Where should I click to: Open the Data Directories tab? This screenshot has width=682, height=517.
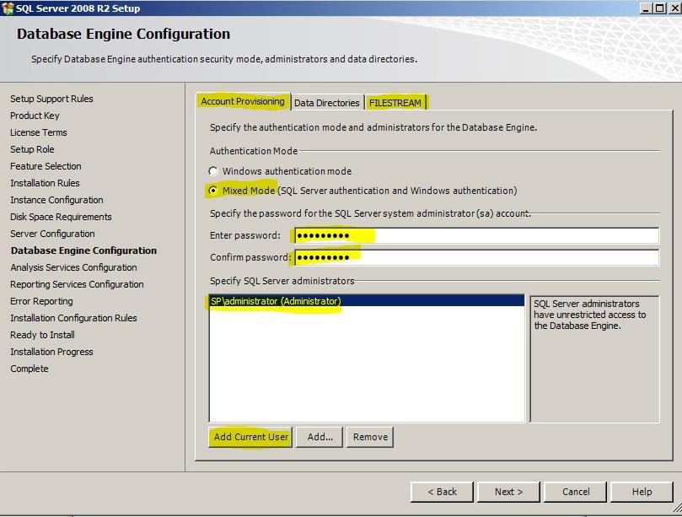point(326,103)
